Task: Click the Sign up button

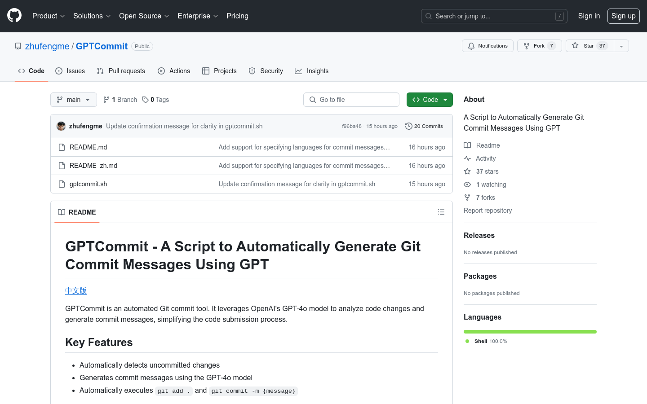Action: click(624, 16)
